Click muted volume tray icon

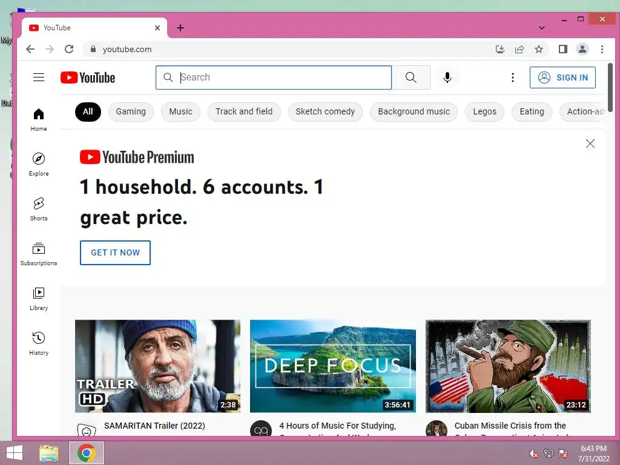pos(534,453)
